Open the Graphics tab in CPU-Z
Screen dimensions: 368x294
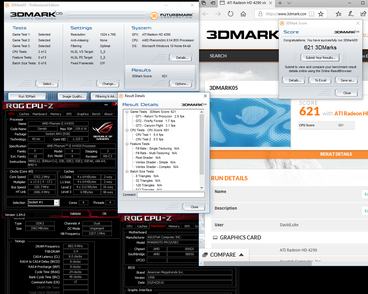(83, 114)
